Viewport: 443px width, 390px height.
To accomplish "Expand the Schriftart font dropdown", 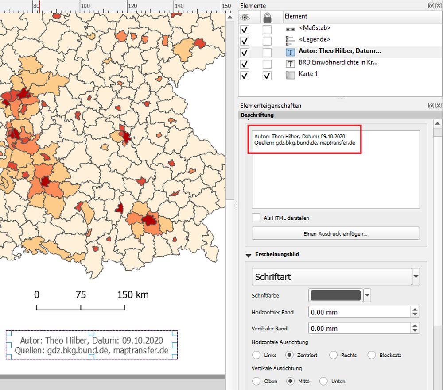I will (x=415, y=276).
